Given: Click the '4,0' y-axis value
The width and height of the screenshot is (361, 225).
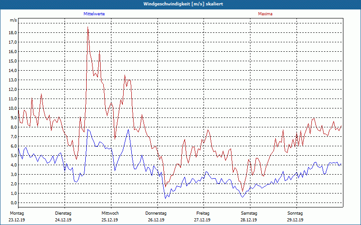Looking at the screenshot, I should tap(14, 165).
